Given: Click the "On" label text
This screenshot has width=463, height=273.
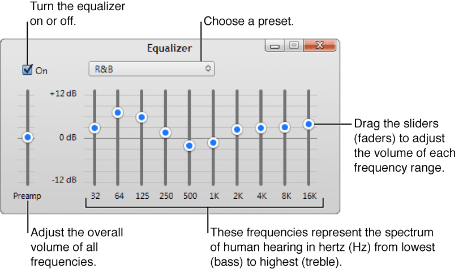Looking at the screenshot, I should 42,71.
